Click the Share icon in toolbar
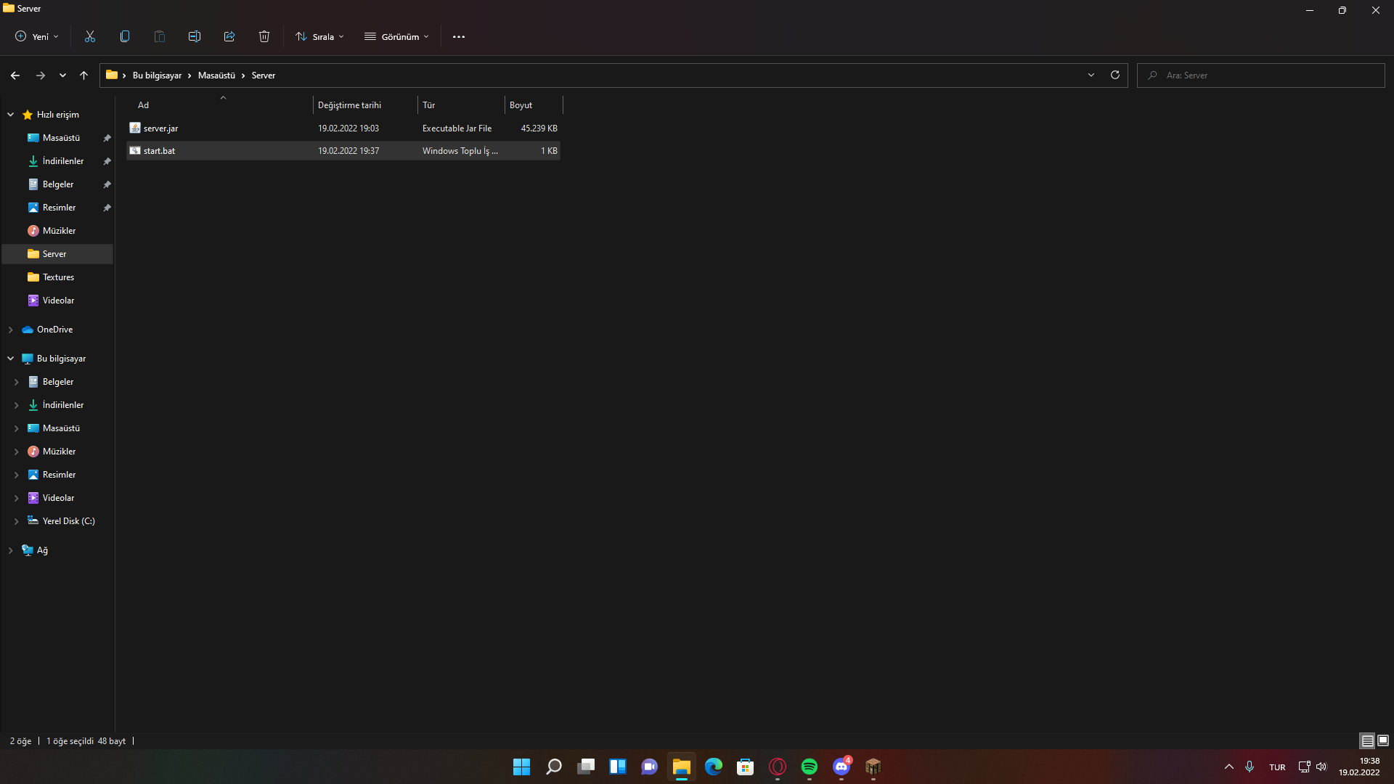The height and width of the screenshot is (784, 1394). [x=229, y=36]
